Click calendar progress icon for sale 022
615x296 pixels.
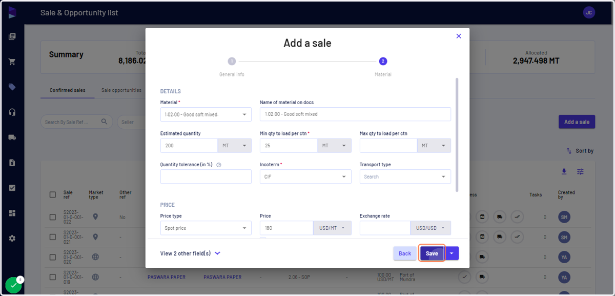coord(482,217)
